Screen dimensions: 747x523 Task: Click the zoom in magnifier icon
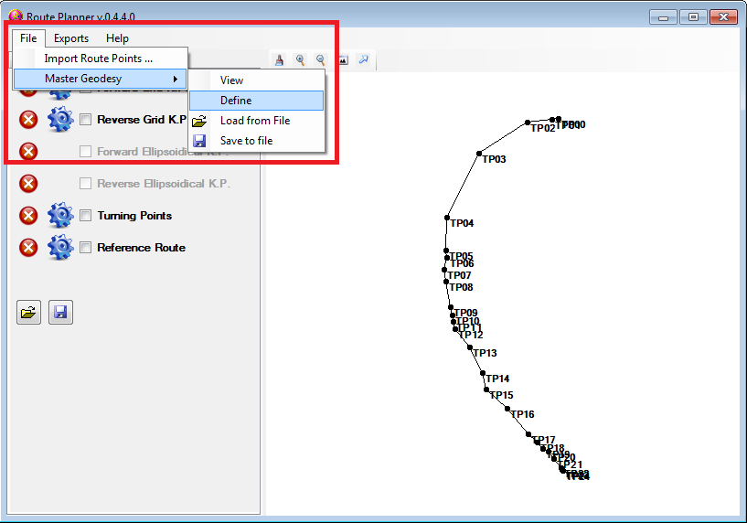pyautogui.click(x=300, y=60)
